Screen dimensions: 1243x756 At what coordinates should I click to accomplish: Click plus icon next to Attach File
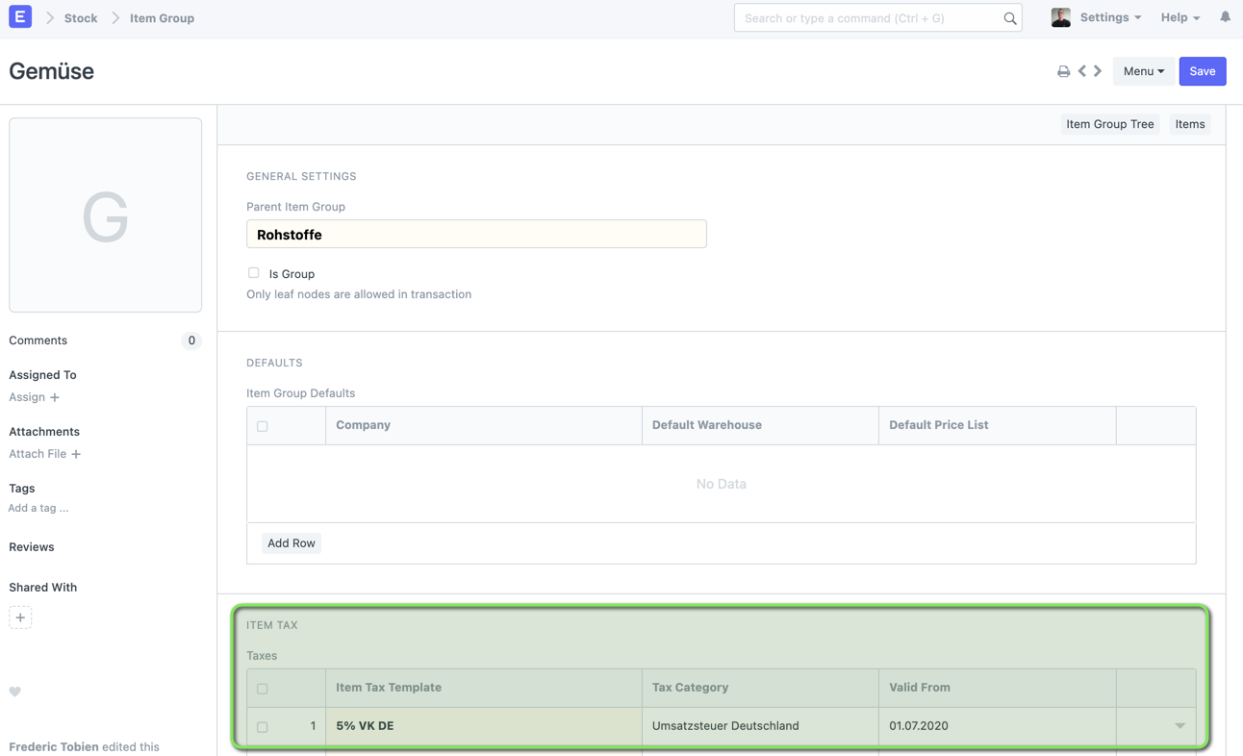[76, 454]
